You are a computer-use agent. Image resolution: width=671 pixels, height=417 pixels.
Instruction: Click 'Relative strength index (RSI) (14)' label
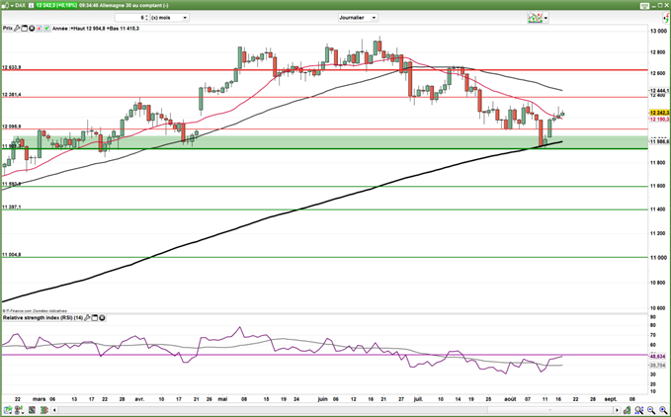(x=42, y=318)
